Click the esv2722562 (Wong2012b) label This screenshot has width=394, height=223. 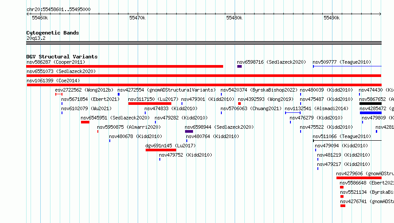[84, 90]
